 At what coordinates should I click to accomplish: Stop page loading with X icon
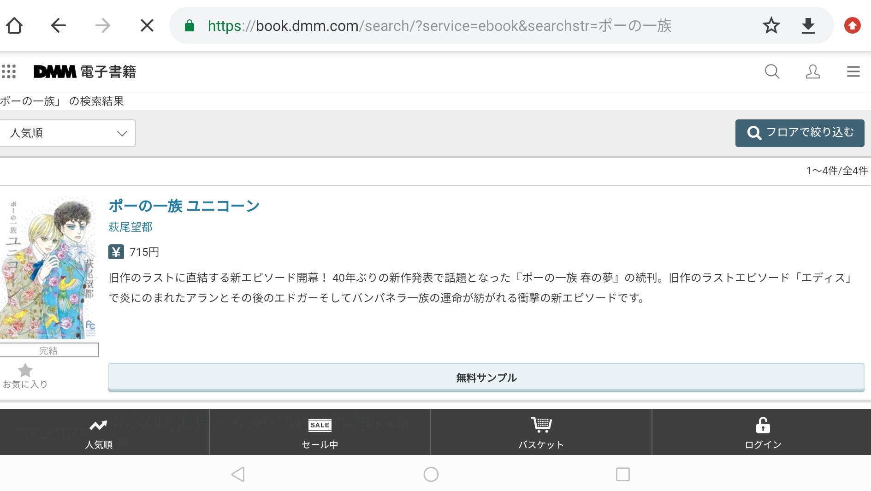coord(147,25)
